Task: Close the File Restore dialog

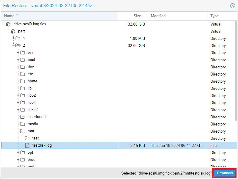Action: click(233, 5)
